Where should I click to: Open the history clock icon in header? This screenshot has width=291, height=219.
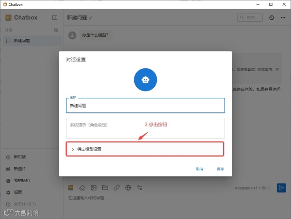tap(271, 17)
